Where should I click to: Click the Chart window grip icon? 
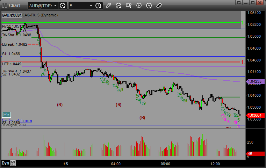point(5,6)
